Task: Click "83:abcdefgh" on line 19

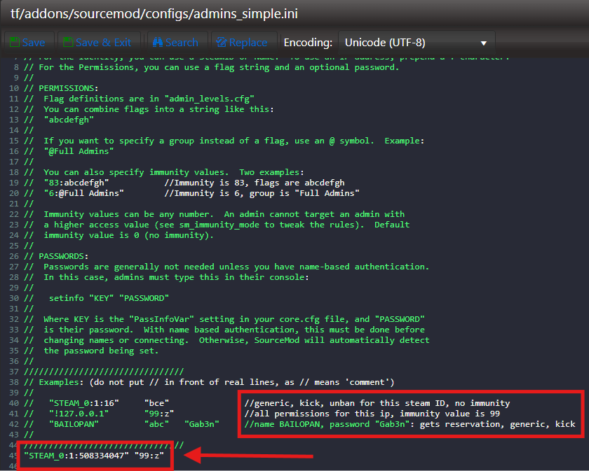Action: [76, 183]
